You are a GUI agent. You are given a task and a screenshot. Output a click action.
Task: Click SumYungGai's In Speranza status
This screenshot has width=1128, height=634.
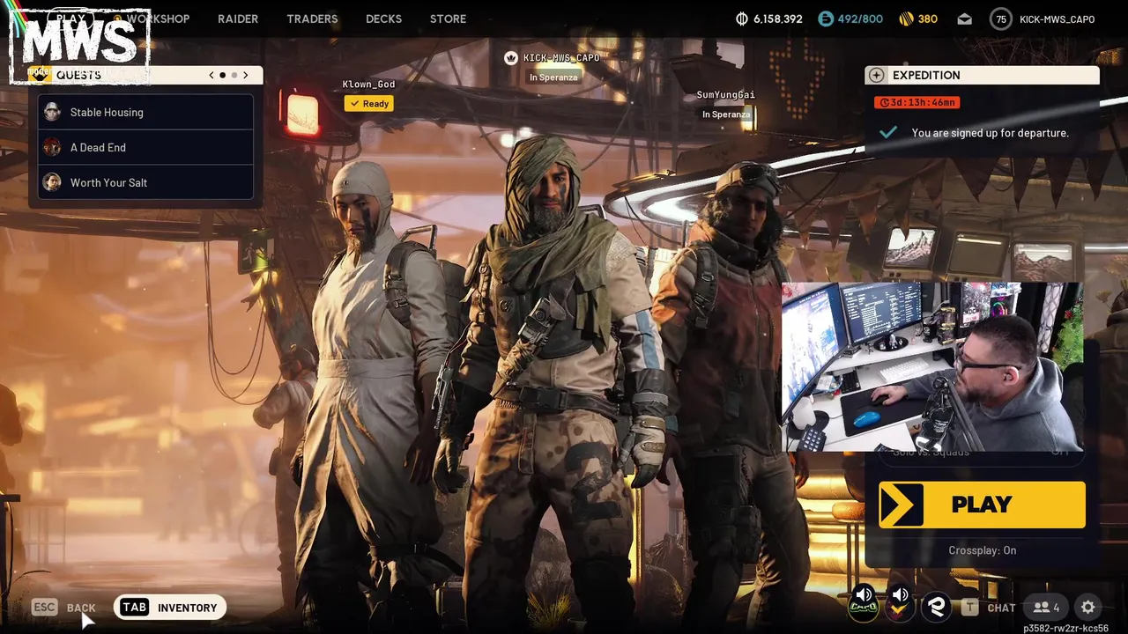click(x=726, y=114)
